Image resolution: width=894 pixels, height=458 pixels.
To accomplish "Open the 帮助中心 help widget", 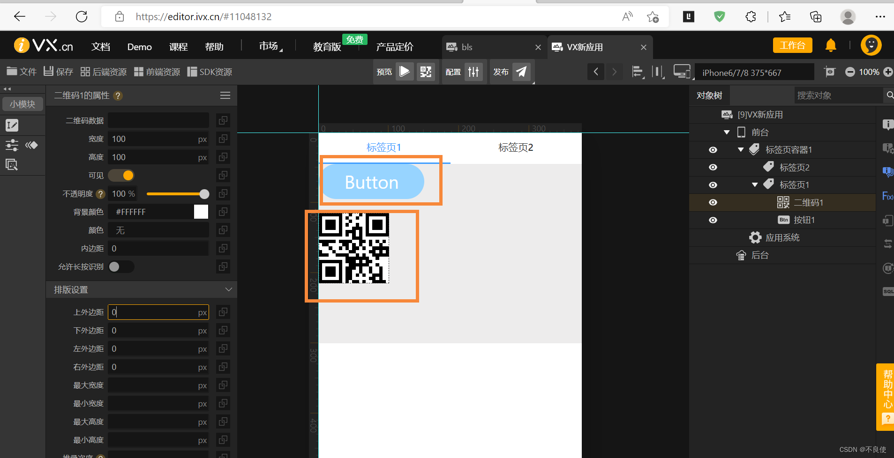I will [x=886, y=397].
